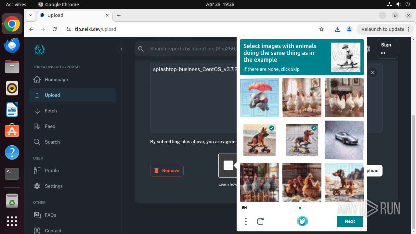The height and width of the screenshot is (234, 416).
Task: Select the top-middle chickens image
Action: 302,98
